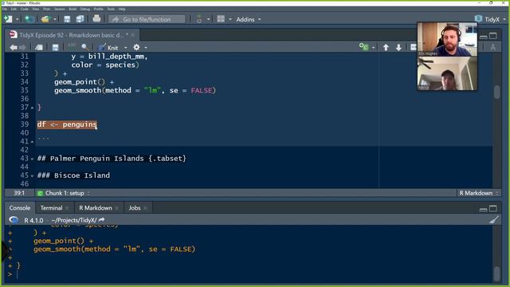Expand the Git dropdown arrow

click(208, 19)
